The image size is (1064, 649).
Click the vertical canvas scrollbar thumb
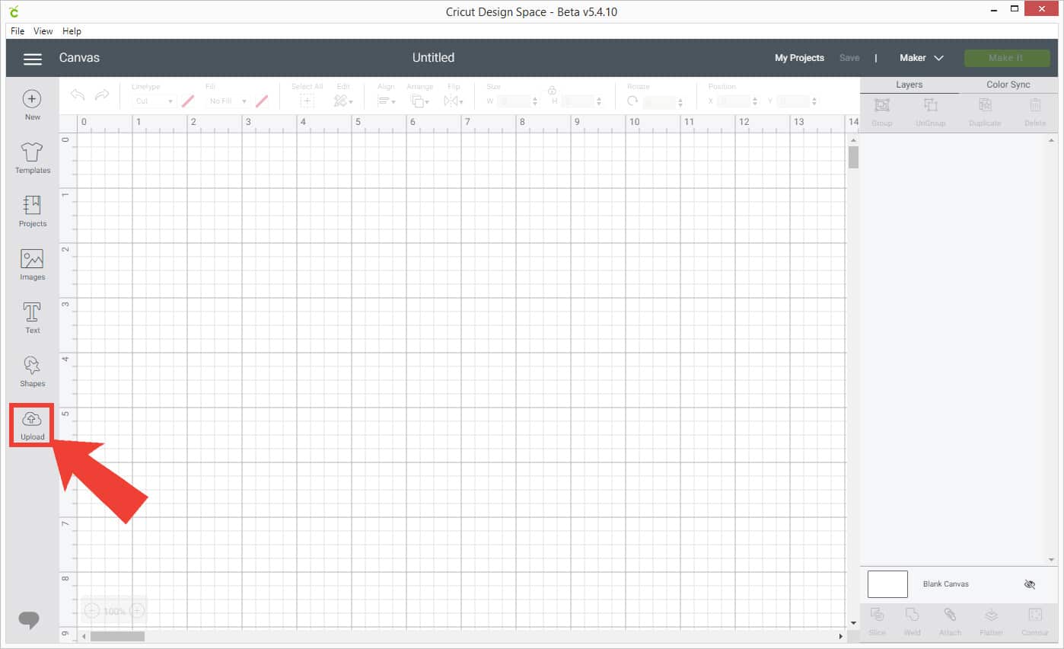point(853,157)
